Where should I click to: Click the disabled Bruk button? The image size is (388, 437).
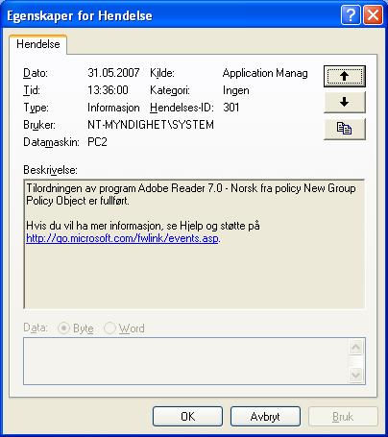(x=343, y=417)
